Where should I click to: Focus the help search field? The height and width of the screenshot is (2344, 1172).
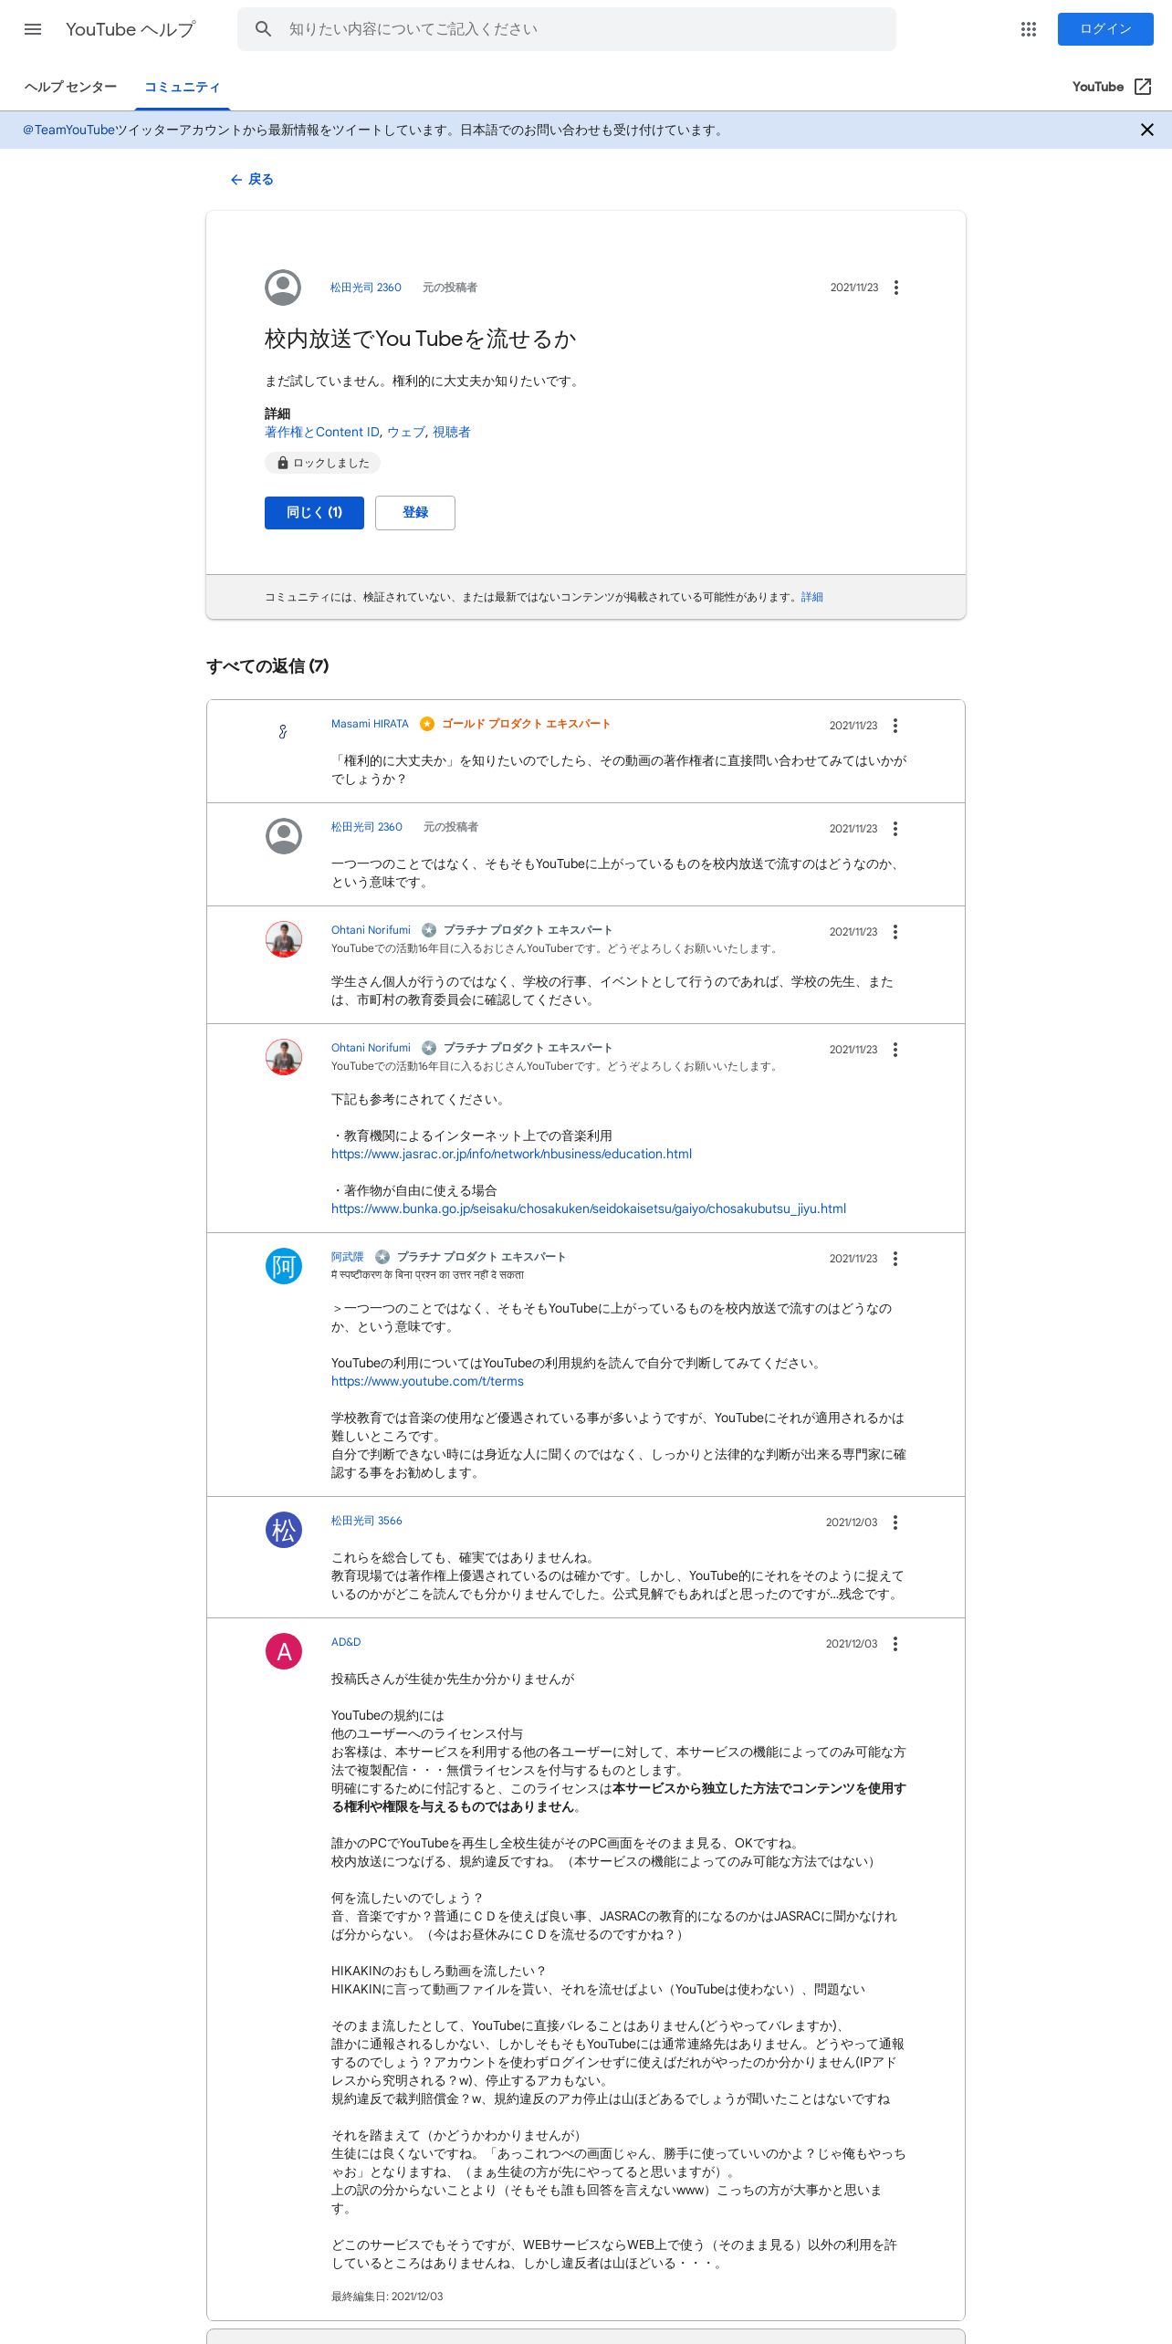coord(566,29)
